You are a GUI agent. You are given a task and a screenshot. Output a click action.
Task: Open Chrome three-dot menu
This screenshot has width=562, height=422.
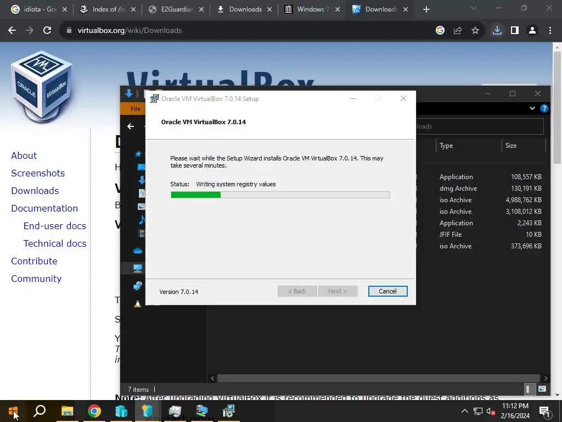pos(550,31)
